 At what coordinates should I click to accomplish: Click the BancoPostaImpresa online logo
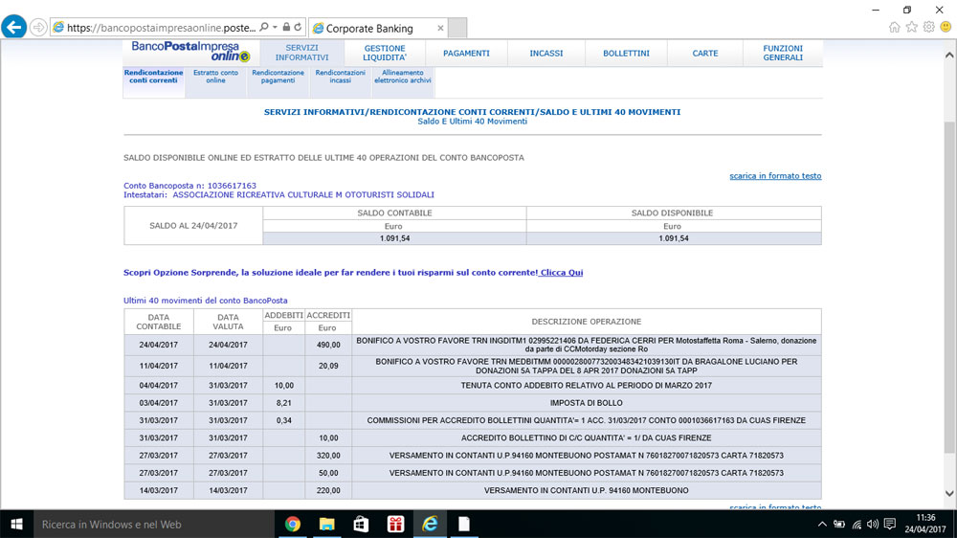click(x=191, y=52)
